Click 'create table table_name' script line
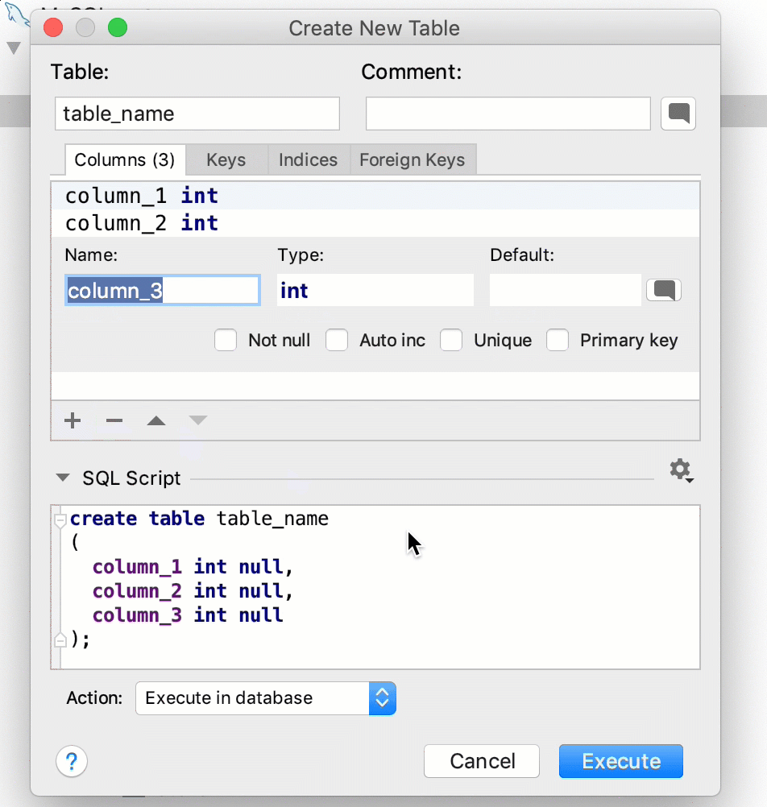 pos(199,519)
